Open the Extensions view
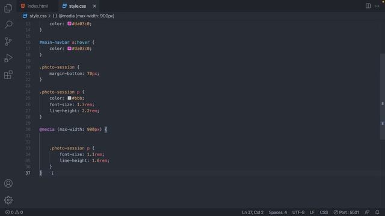385x216 pixels. [x=8, y=74]
